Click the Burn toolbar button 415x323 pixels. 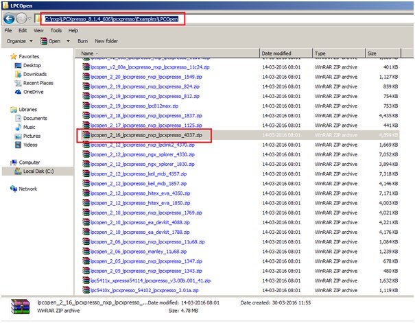pyautogui.click(x=82, y=41)
